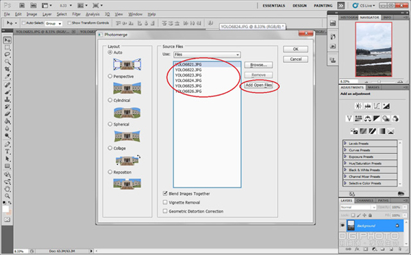
Task: Choose the Cylindrical layout option
Action: click(110, 100)
